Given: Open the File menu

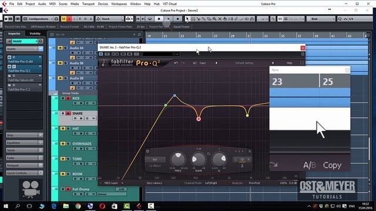Looking at the screenshot, I should (x=12, y=4).
